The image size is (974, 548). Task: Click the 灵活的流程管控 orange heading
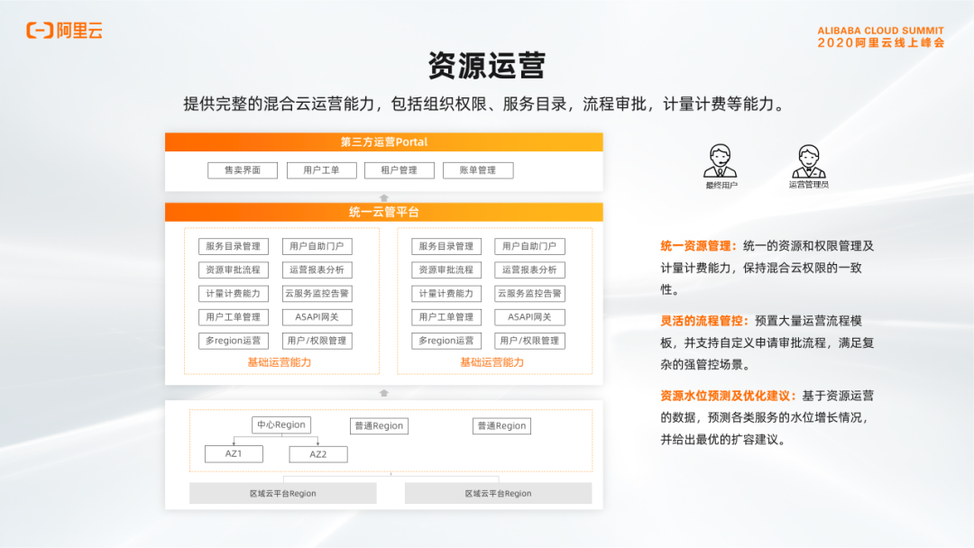click(704, 321)
